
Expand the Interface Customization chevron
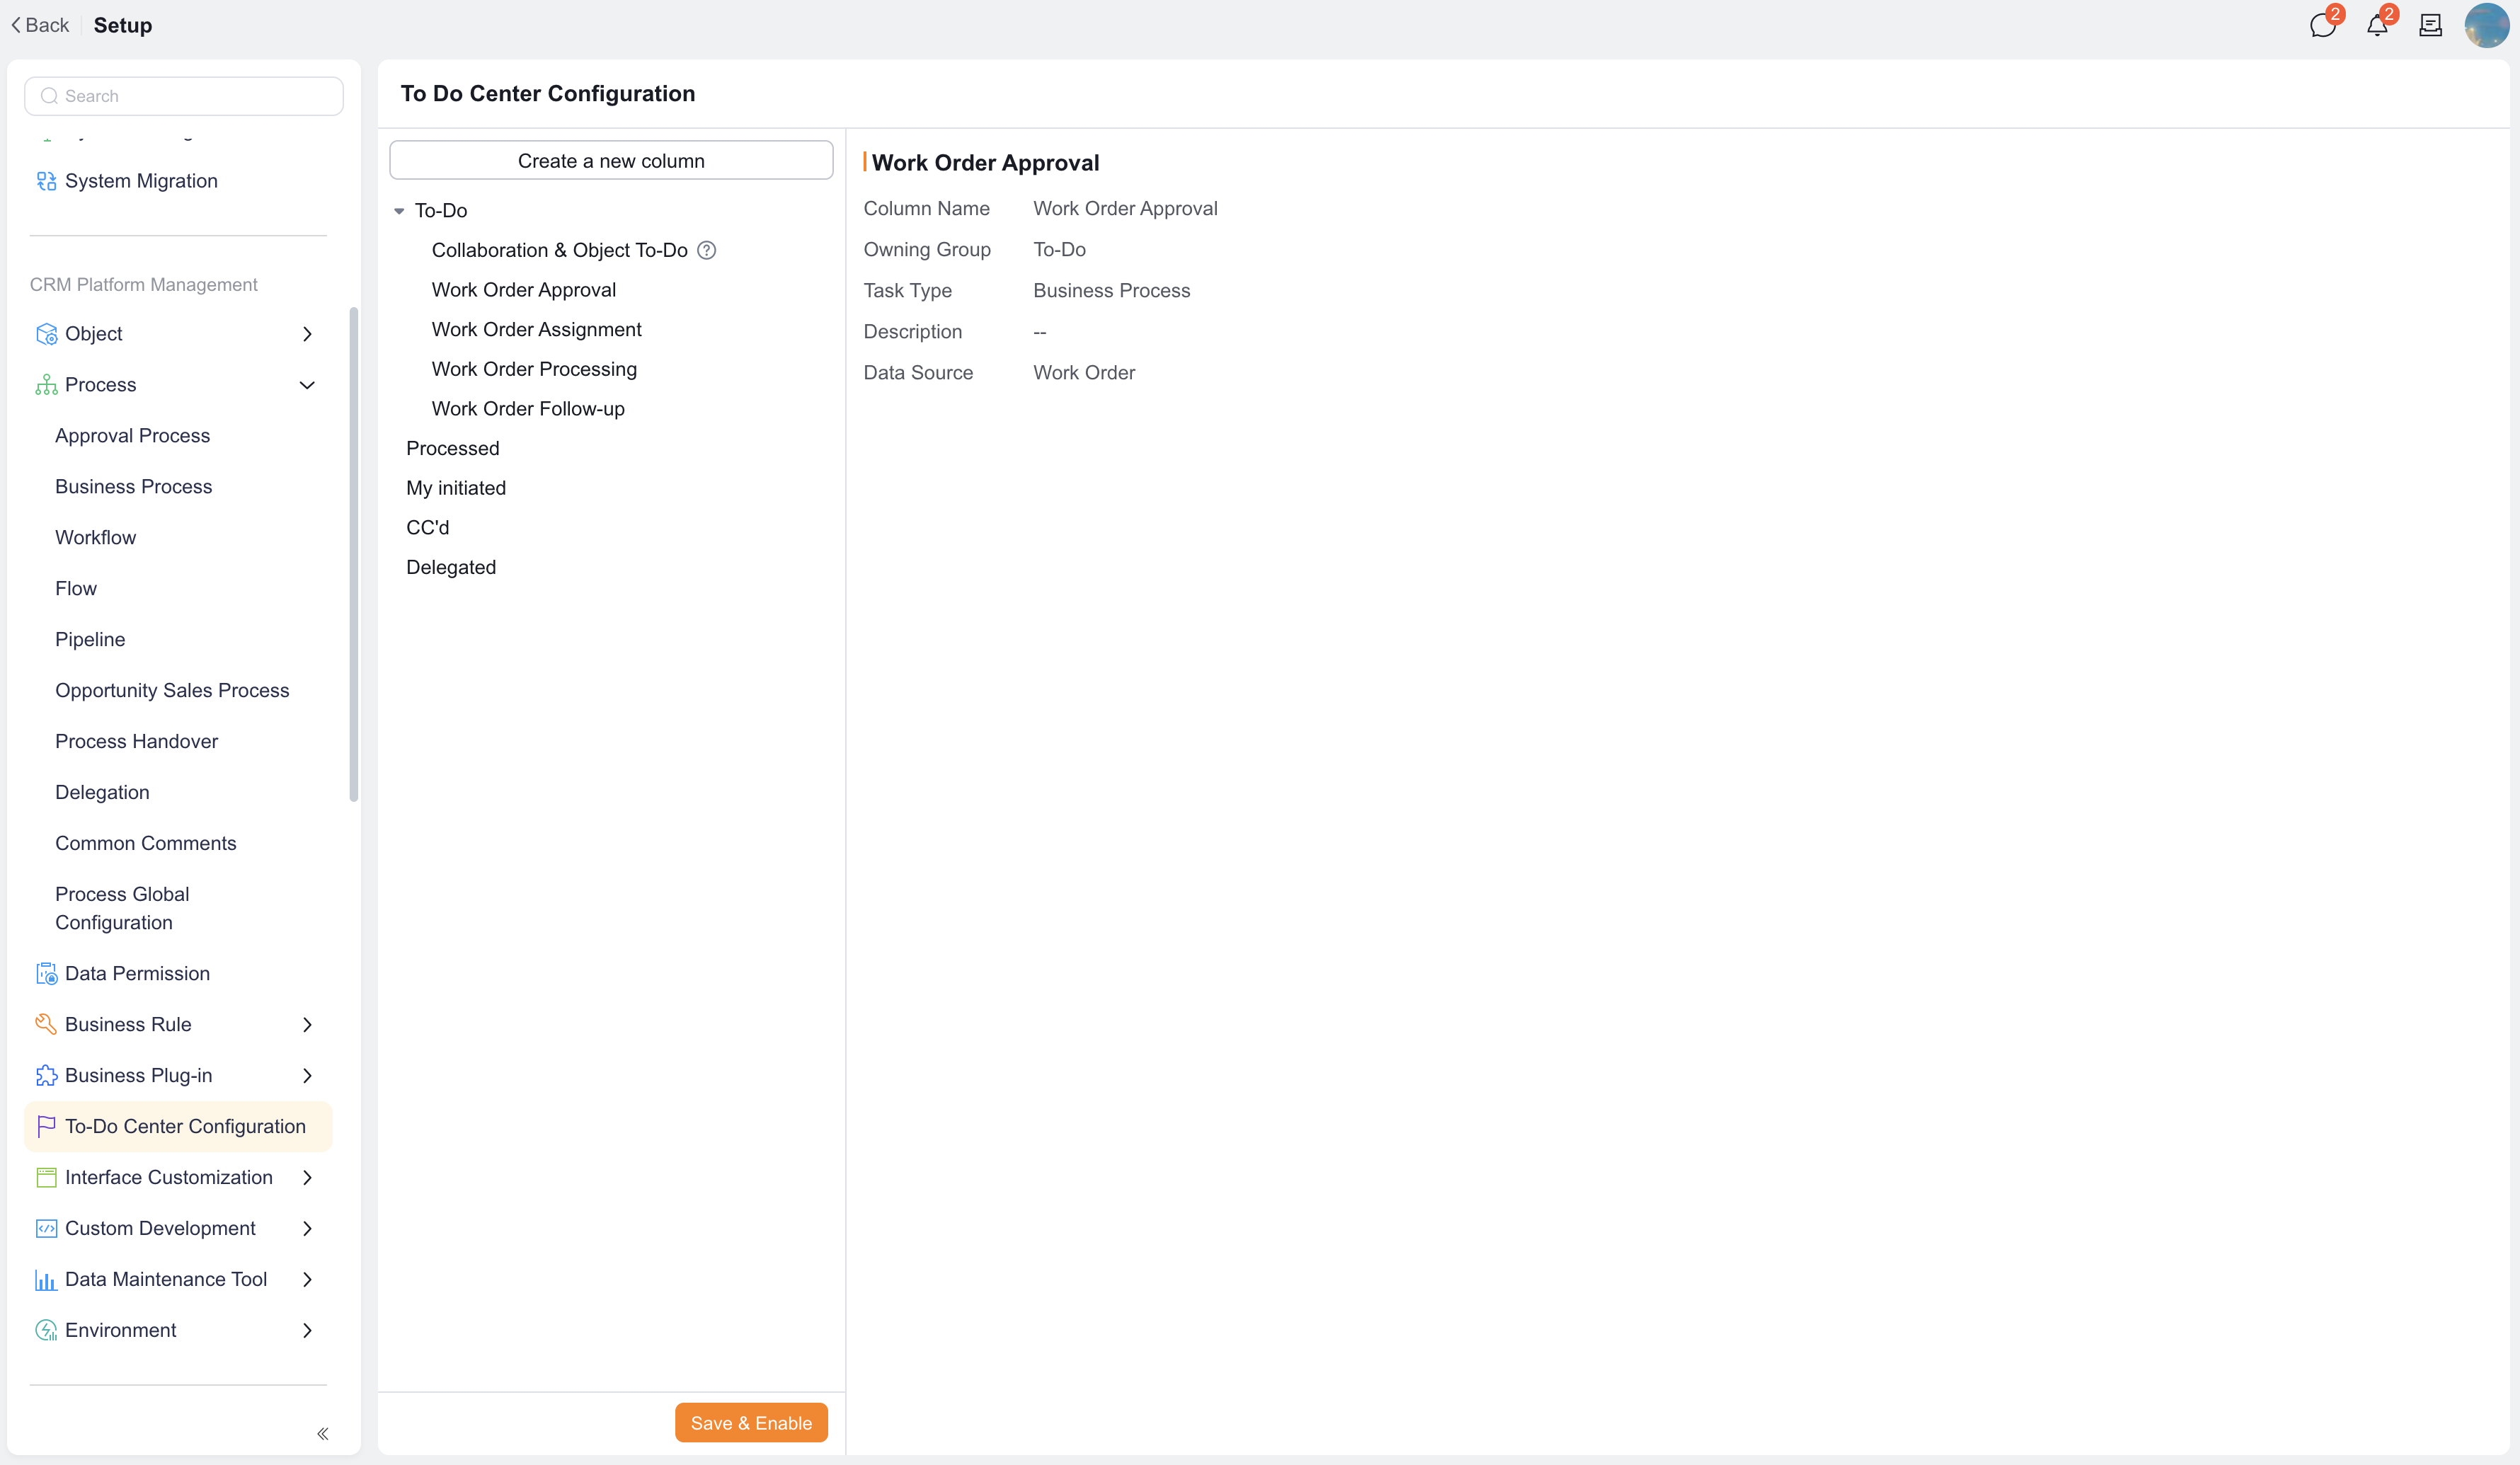(307, 1178)
